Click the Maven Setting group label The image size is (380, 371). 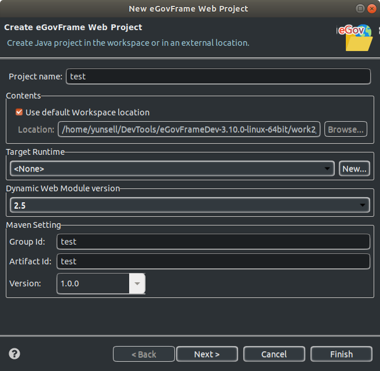(x=34, y=225)
